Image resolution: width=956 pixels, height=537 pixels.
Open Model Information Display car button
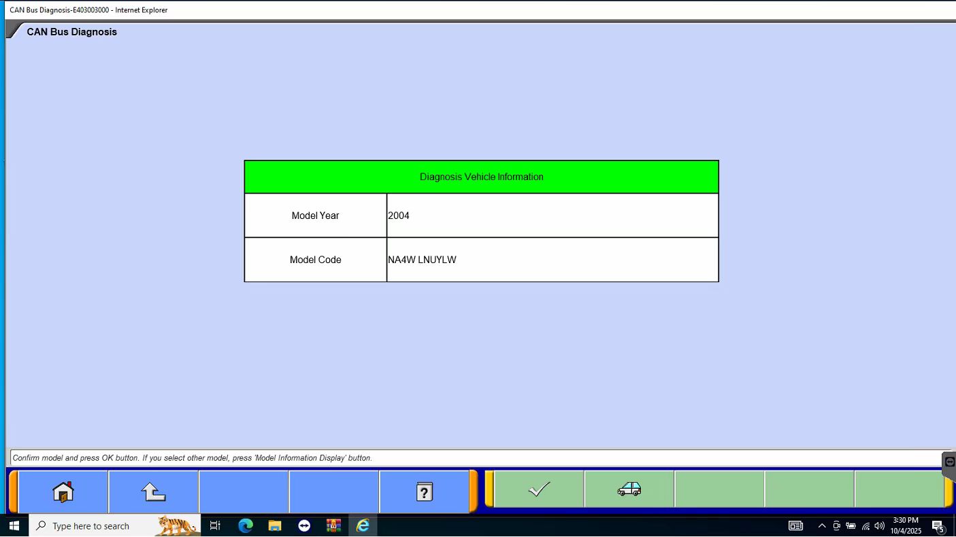click(x=629, y=489)
